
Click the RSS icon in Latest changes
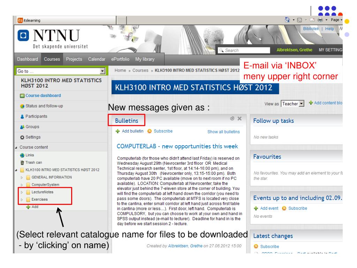pyautogui.click(x=256, y=246)
